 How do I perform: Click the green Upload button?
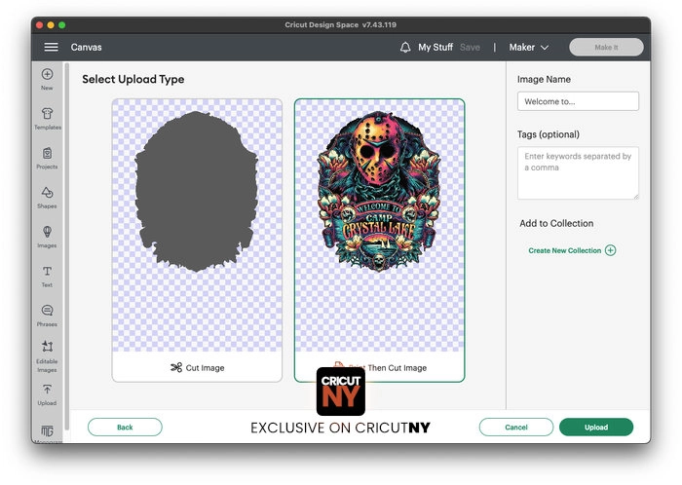point(596,428)
